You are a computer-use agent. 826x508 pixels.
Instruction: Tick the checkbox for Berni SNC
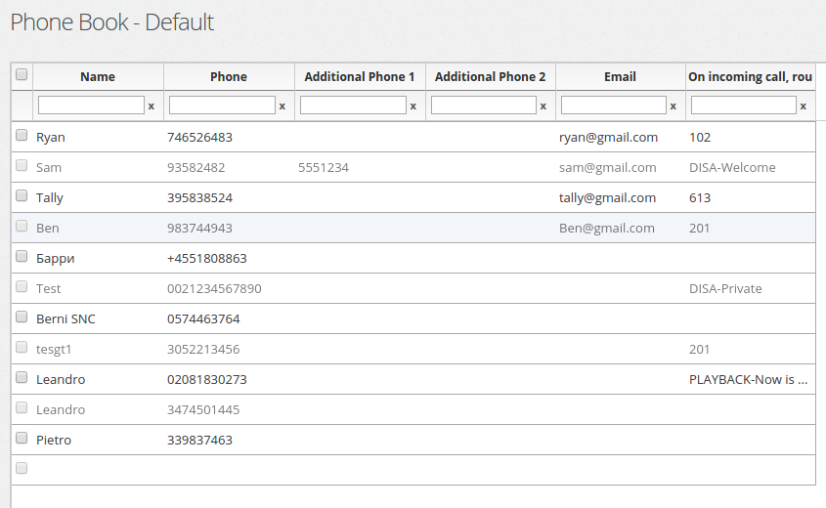22,318
